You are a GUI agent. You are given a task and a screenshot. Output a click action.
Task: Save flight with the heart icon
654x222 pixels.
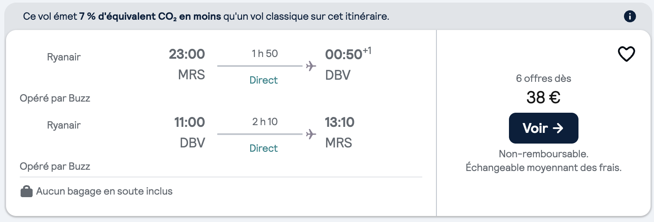pos(626,54)
